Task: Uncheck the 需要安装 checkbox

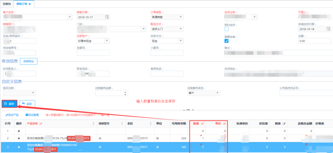Action: click(226, 41)
